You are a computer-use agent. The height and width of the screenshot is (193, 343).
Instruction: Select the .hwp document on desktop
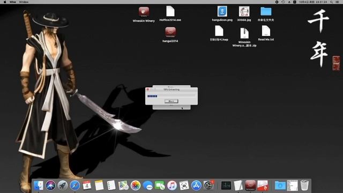(x=219, y=31)
